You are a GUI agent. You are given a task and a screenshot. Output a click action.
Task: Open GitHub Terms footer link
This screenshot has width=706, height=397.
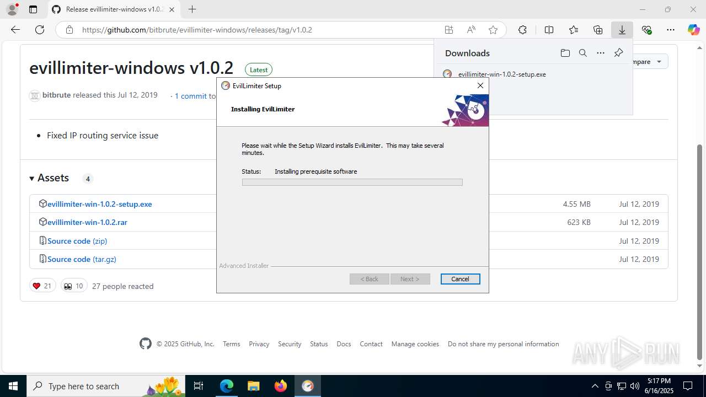pyautogui.click(x=232, y=344)
